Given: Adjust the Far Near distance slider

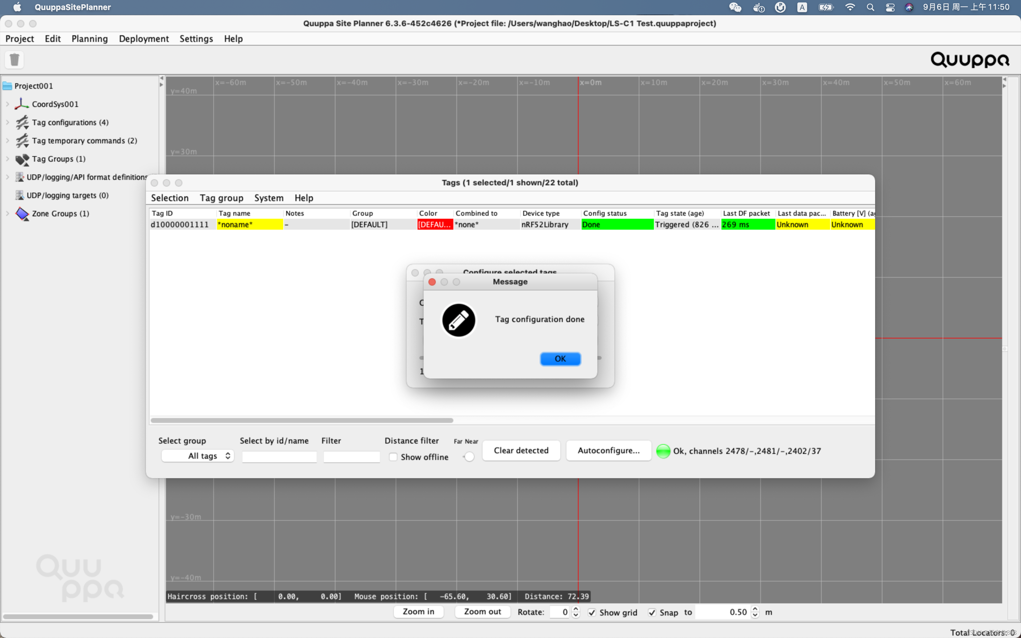Looking at the screenshot, I should 468,457.
